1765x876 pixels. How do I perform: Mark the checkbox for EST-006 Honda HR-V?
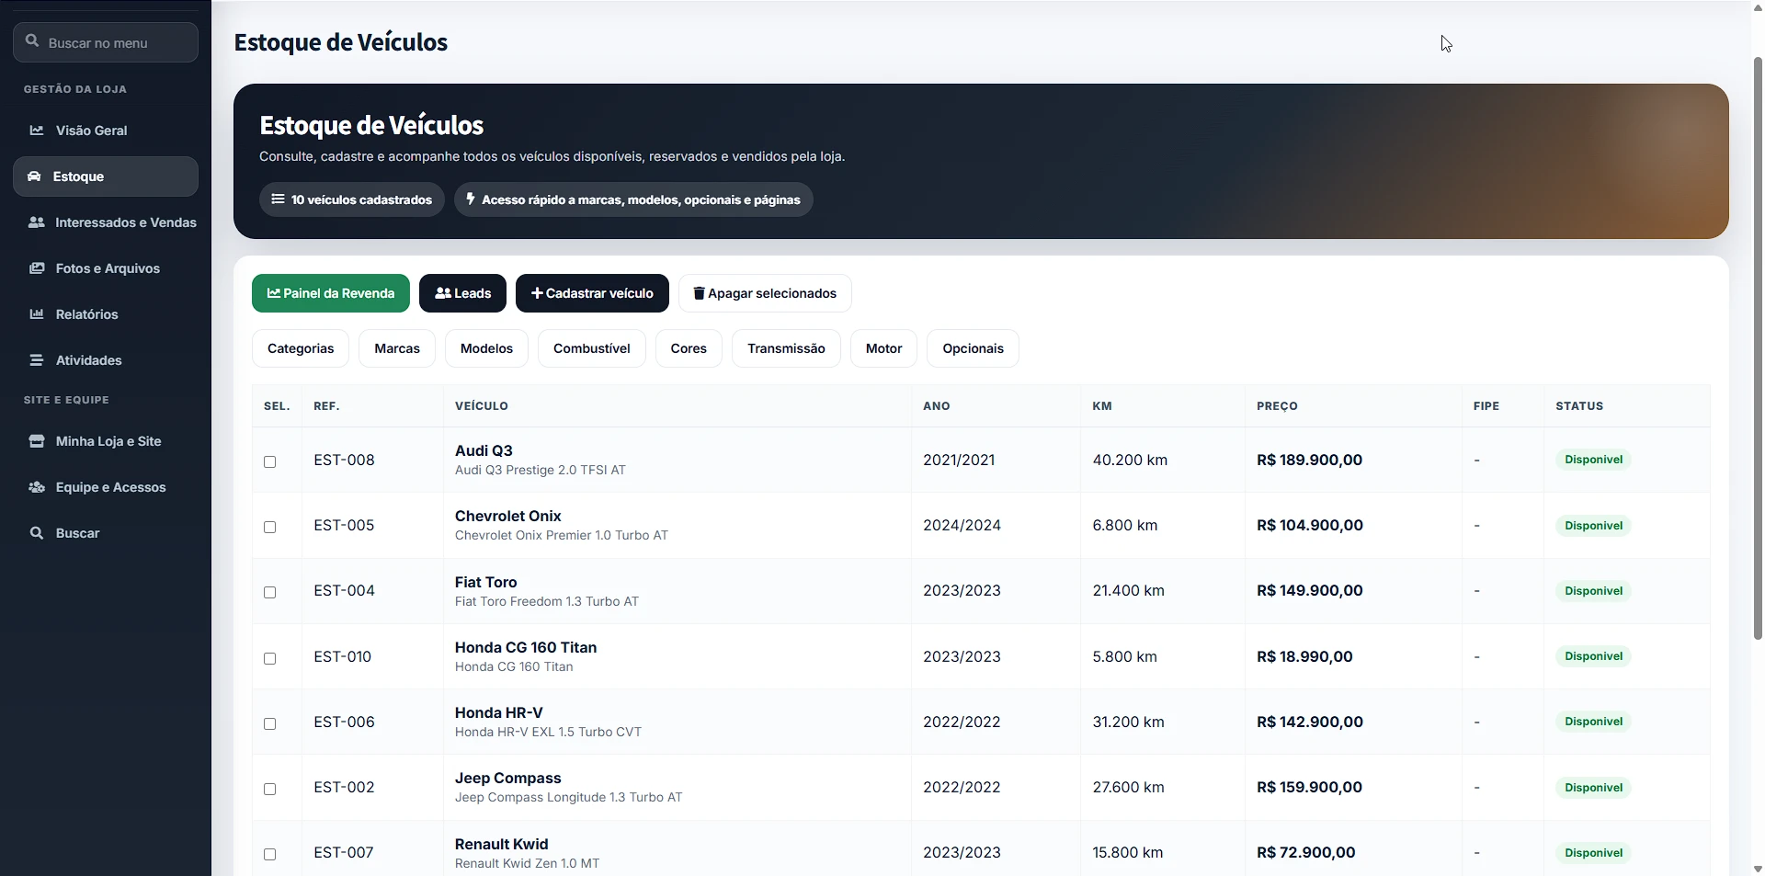coord(270,723)
